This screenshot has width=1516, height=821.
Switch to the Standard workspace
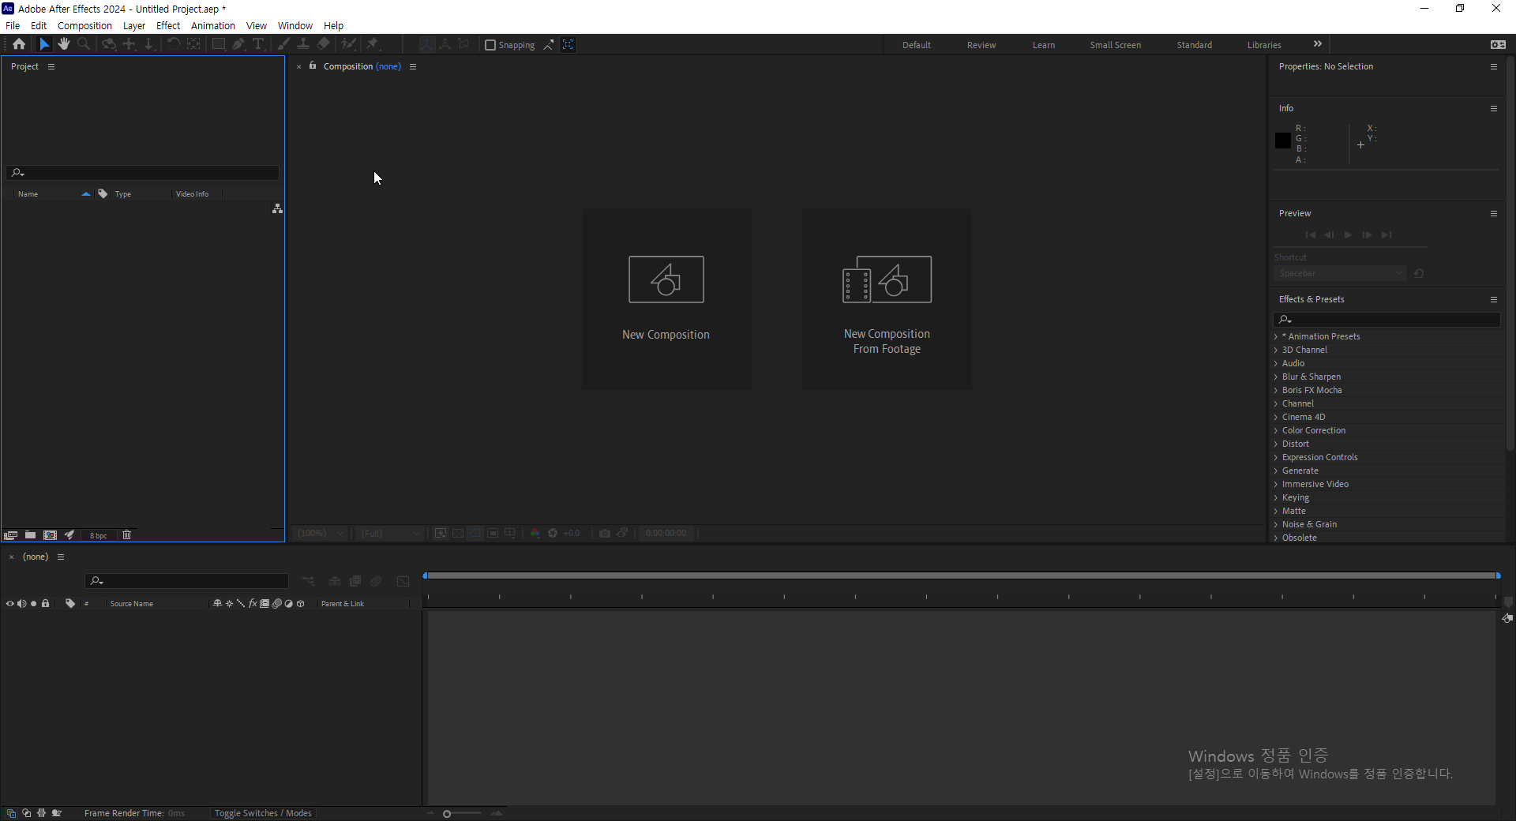pyautogui.click(x=1194, y=45)
